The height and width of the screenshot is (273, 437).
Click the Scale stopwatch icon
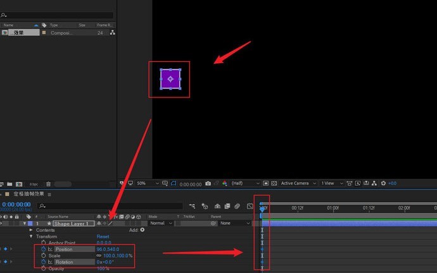pos(44,256)
